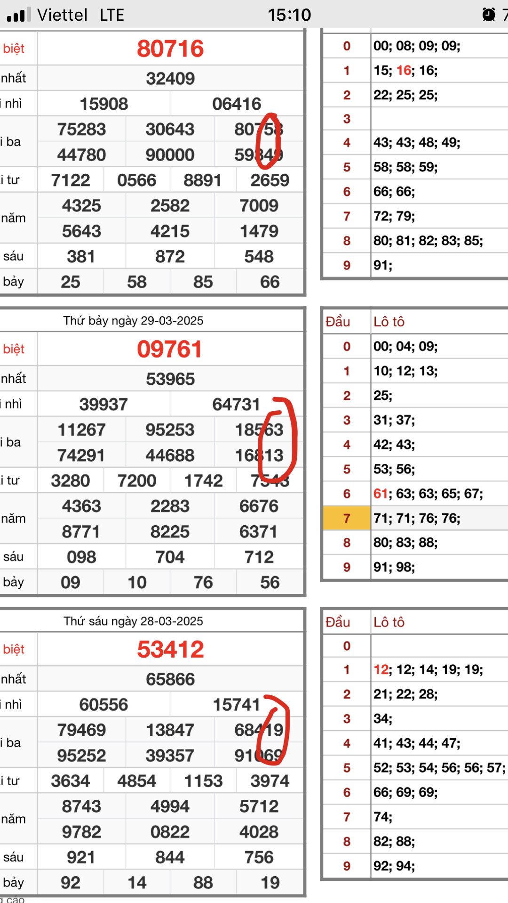Open the Thứ bảy ngày 29-03-2025 header
508x903 pixels.
click(134, 321)
